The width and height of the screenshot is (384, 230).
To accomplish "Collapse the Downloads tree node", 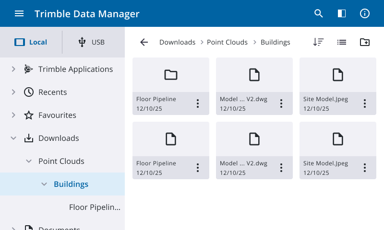I will click(13, 138).
